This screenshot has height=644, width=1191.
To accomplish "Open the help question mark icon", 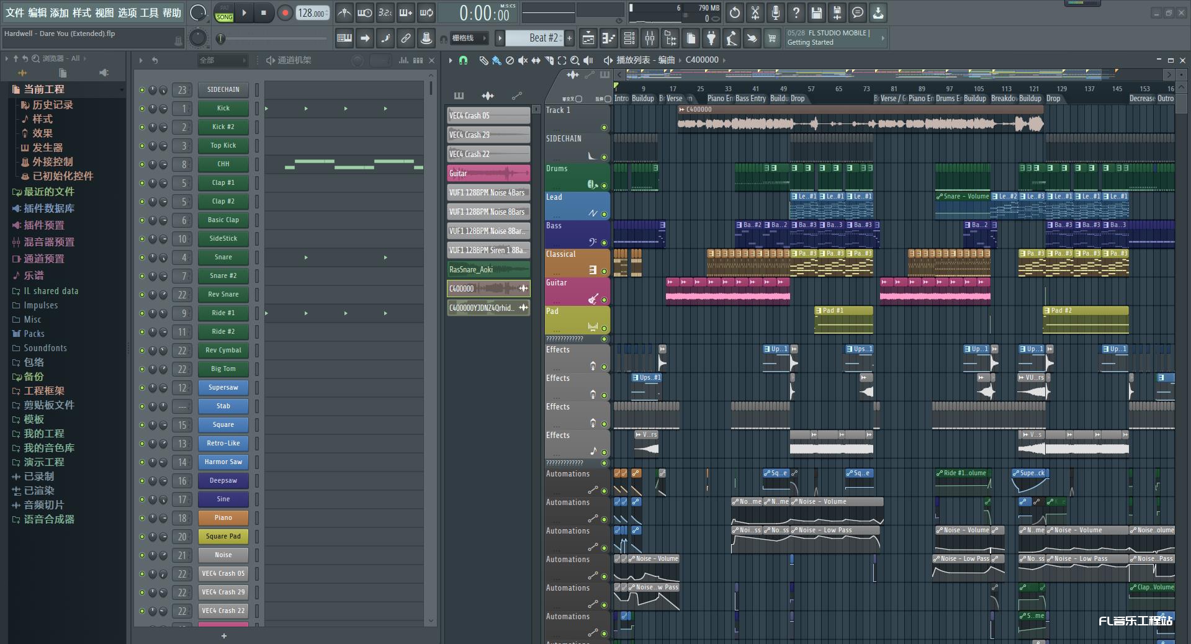I will click(x=796, y=12).
